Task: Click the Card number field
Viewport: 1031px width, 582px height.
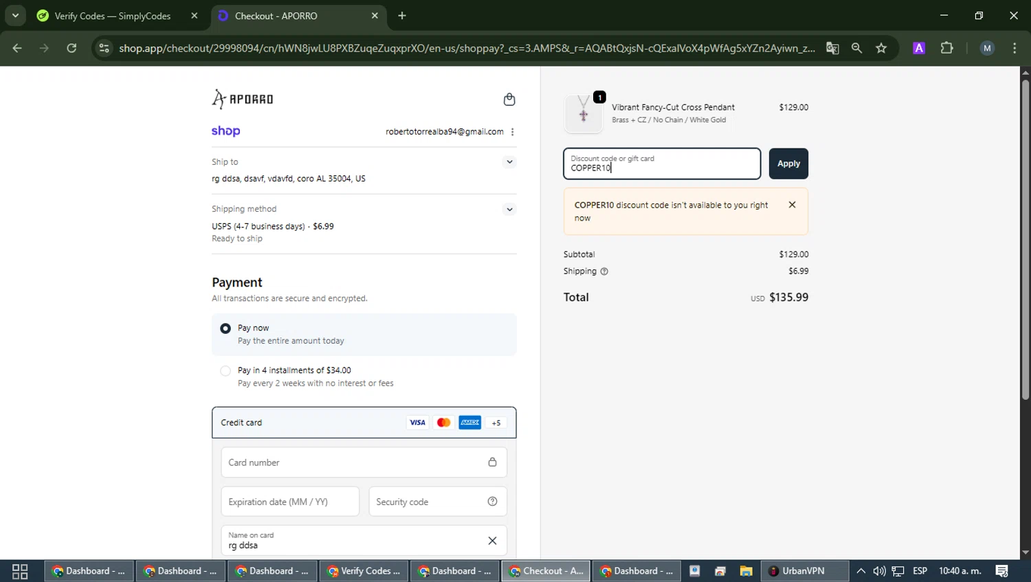Action: [364, 462]
